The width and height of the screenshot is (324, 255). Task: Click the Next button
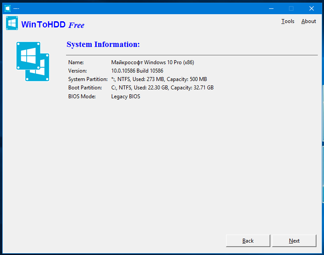click(x=294, y=241)
